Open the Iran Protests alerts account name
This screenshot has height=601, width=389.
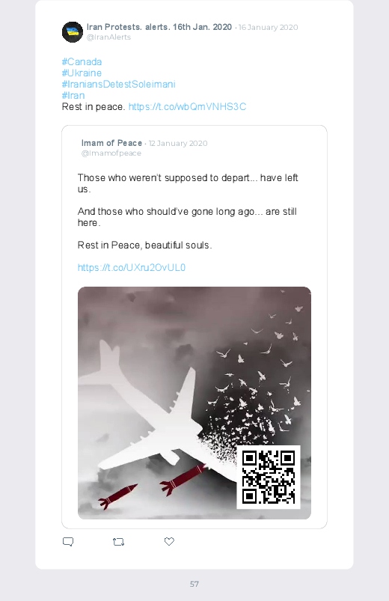(159, 27)
